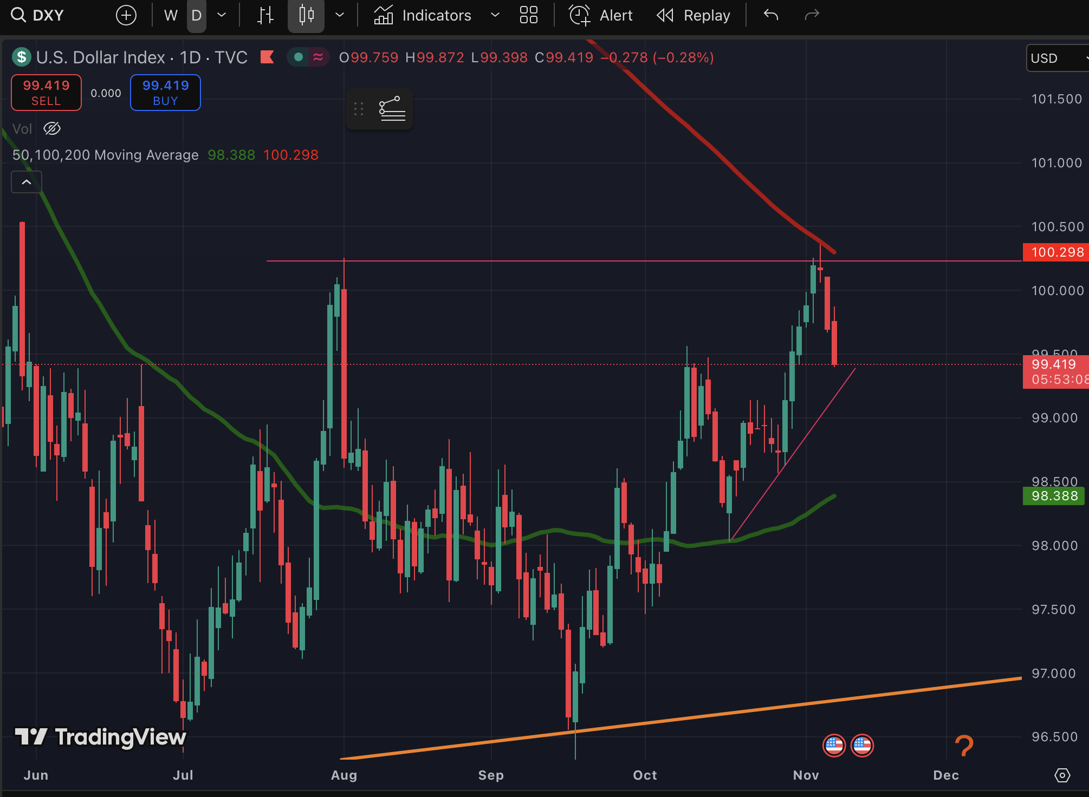The height and width of the screenshot is (797, 1089).
Task: Toggle the green market status indicator
Action: click(x=298, y=57)
